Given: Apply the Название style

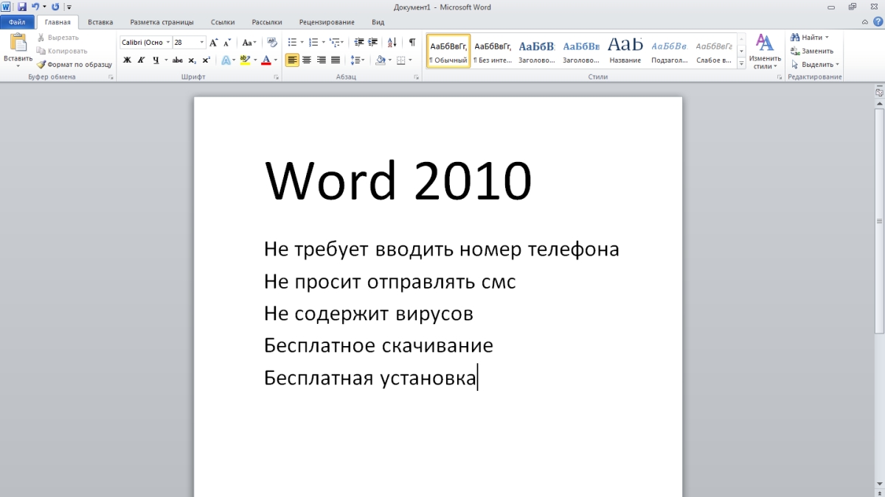Looking at the screenshot, I should coord(625,51).
